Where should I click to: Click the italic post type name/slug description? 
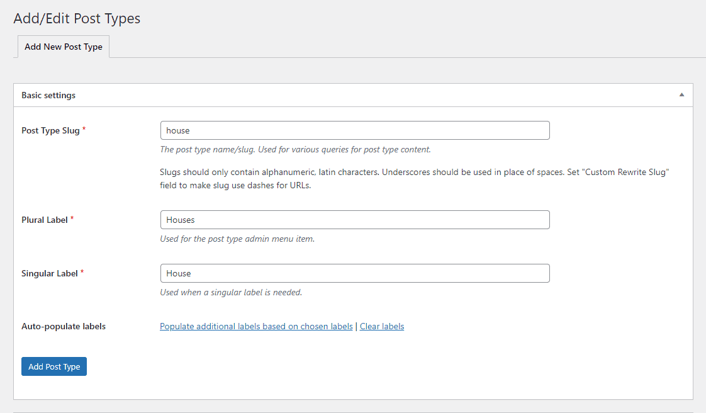pyautogui.click(x=295, y=150)
